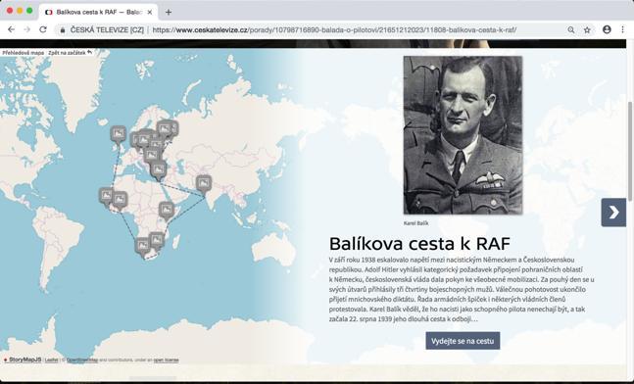Open the StoryMapJS link
The width and height of the screenshot is (634, 384).
tap(23, 360)
